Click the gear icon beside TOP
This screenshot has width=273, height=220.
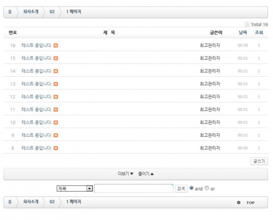(x=239, y=202)
